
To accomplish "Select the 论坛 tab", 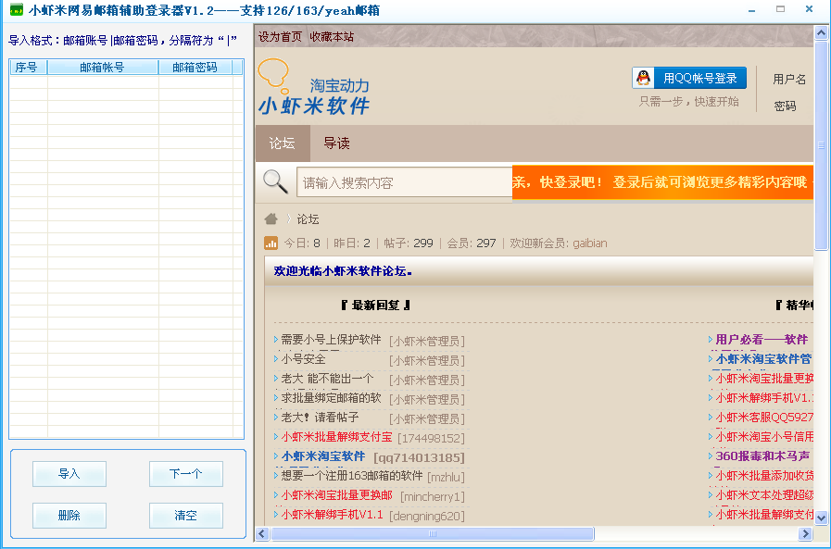I will (283, 144).
